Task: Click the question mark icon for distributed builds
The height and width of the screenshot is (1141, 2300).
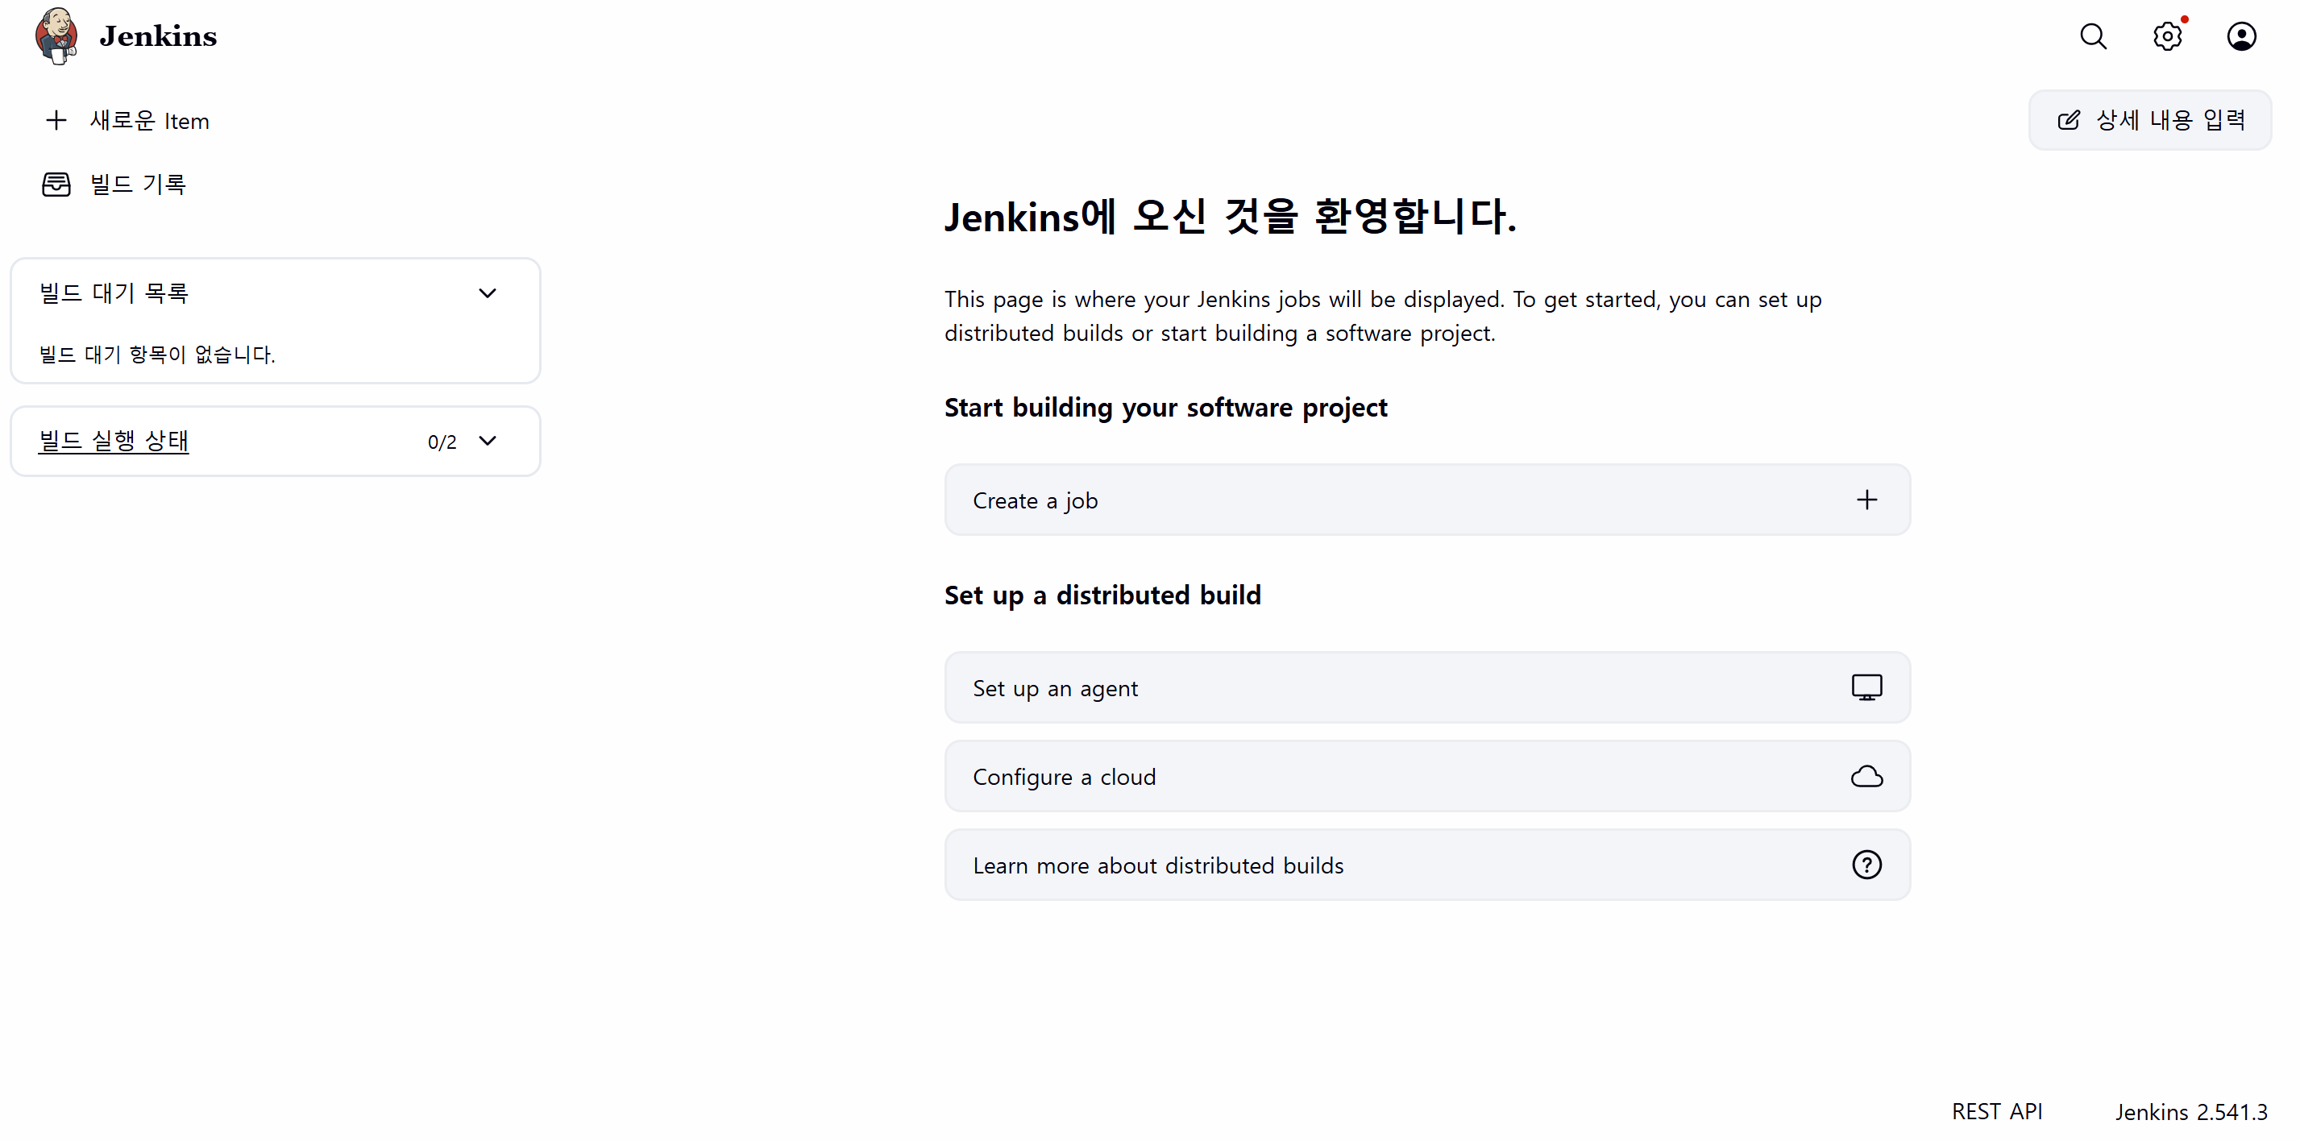Action: [x=1867, y=865]
